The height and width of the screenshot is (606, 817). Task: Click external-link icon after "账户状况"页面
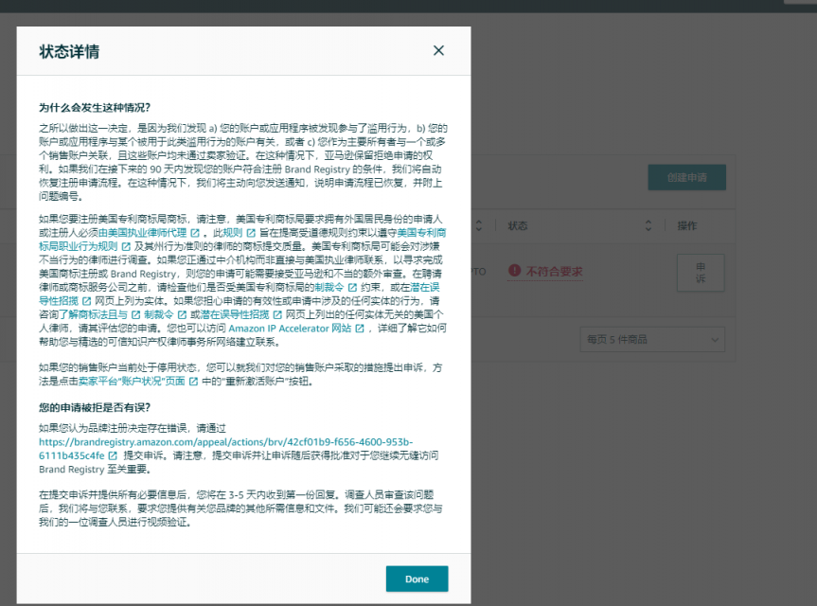(x=193, y=382)
